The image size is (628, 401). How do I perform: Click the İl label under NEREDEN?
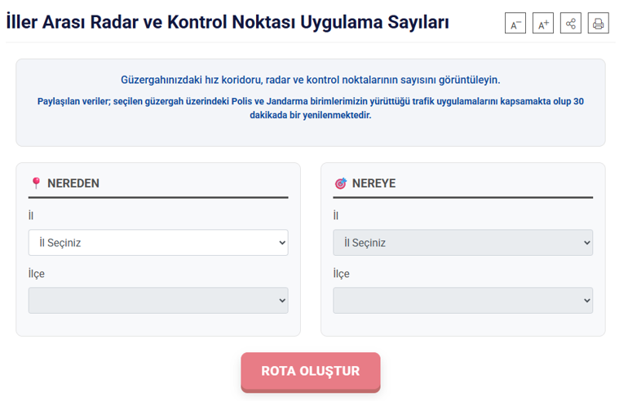[31, 216]
